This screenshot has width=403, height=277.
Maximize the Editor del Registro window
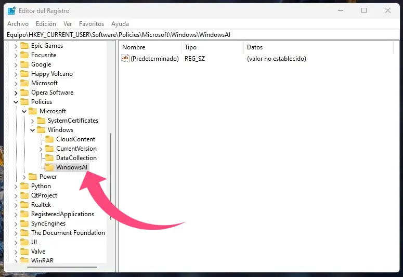364,11
